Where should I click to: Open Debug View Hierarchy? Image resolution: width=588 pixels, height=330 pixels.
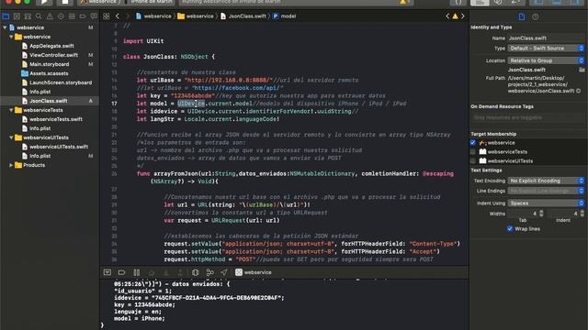[195, 272]
